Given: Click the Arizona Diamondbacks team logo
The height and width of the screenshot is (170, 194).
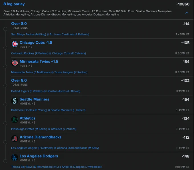Looking at the screenshot, I should [15, 139].
